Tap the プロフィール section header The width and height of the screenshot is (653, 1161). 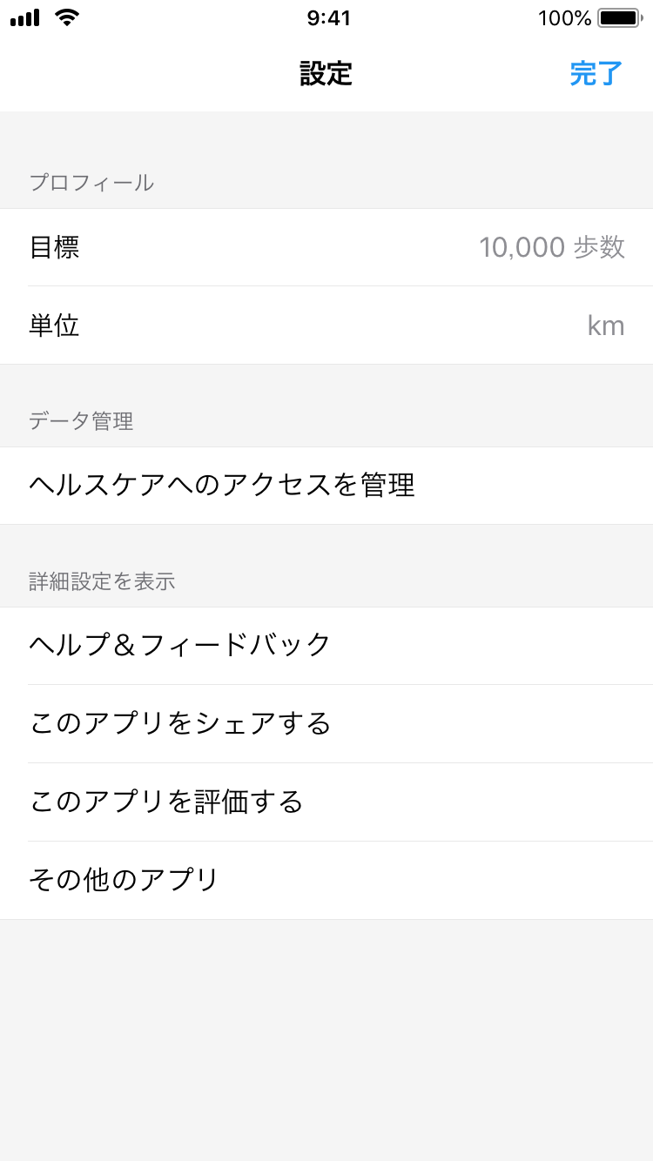pos(91,183)
